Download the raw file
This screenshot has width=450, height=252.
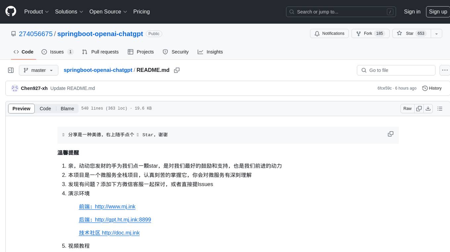click(x=428, y=109)
